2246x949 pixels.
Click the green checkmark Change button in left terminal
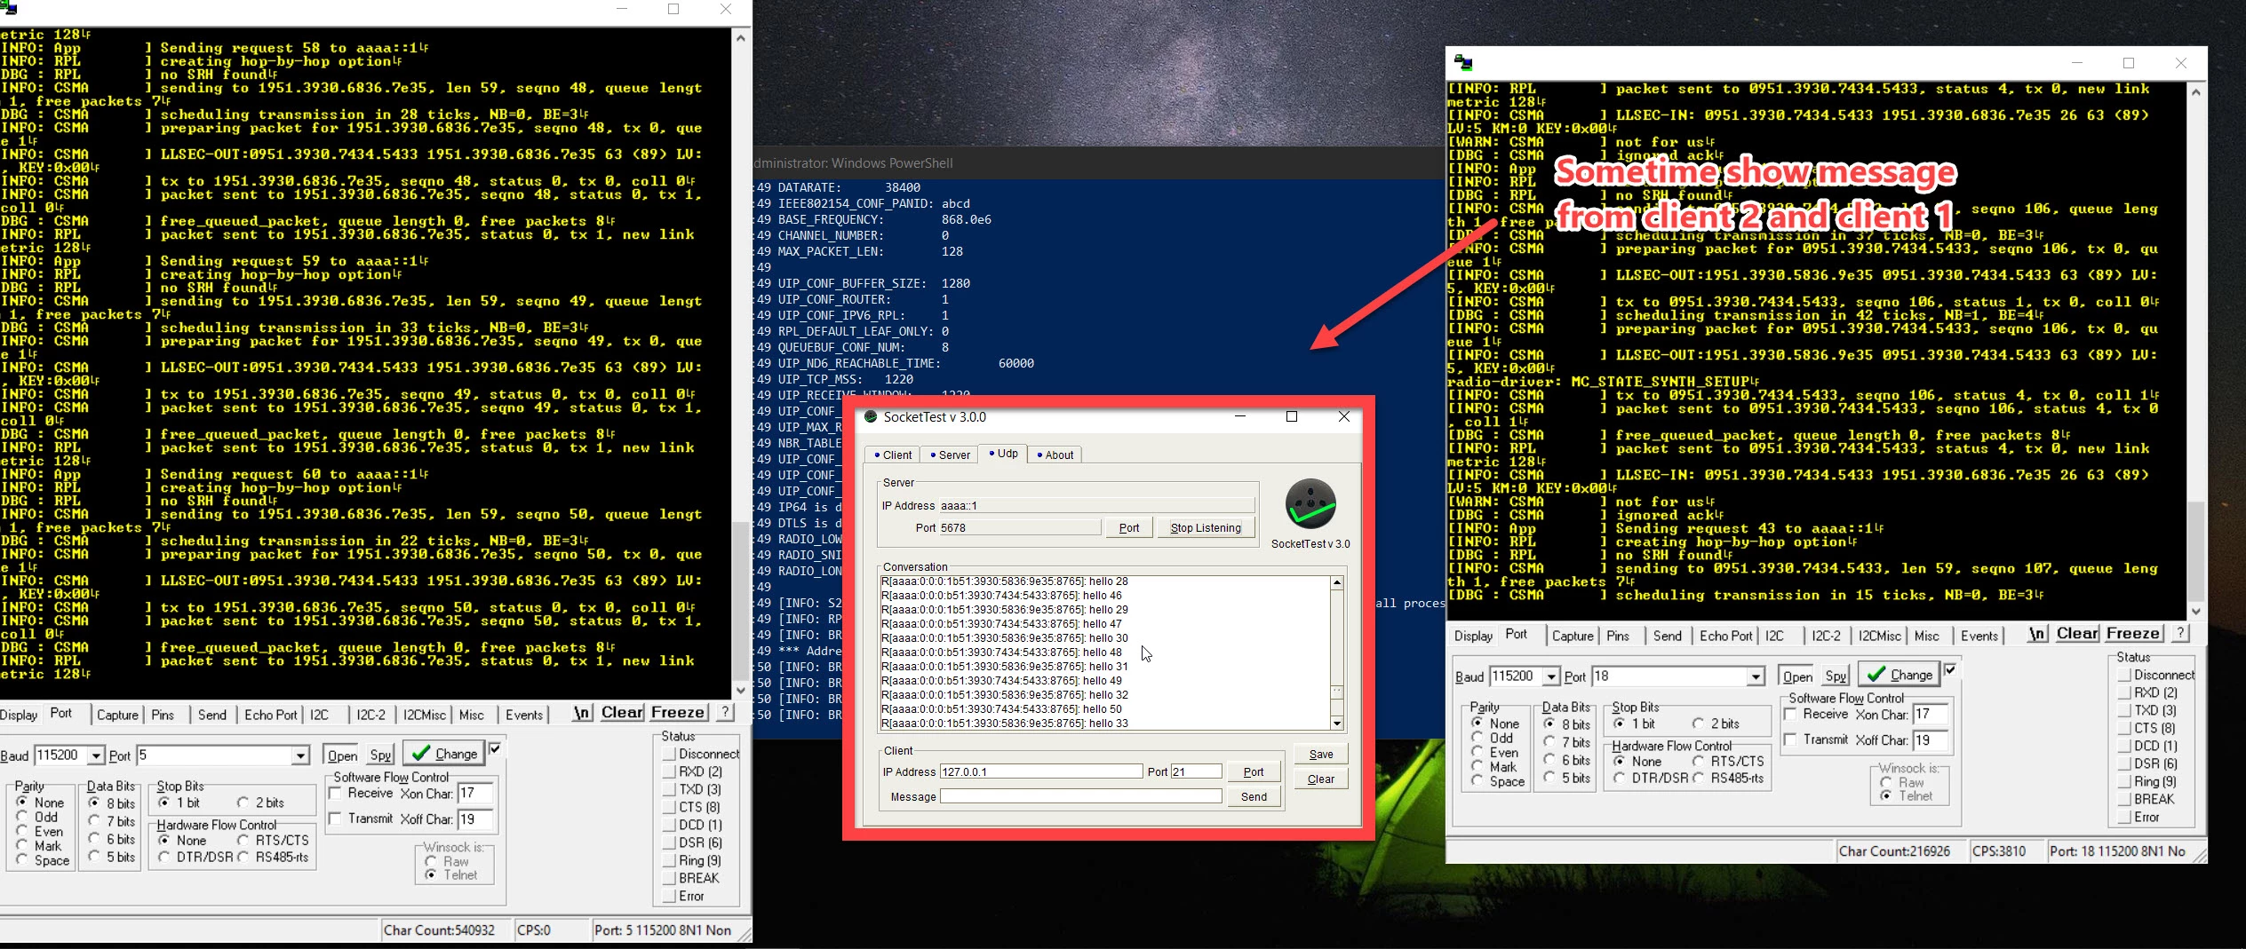pos(444,754)
